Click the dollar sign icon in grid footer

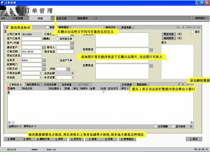191,126
